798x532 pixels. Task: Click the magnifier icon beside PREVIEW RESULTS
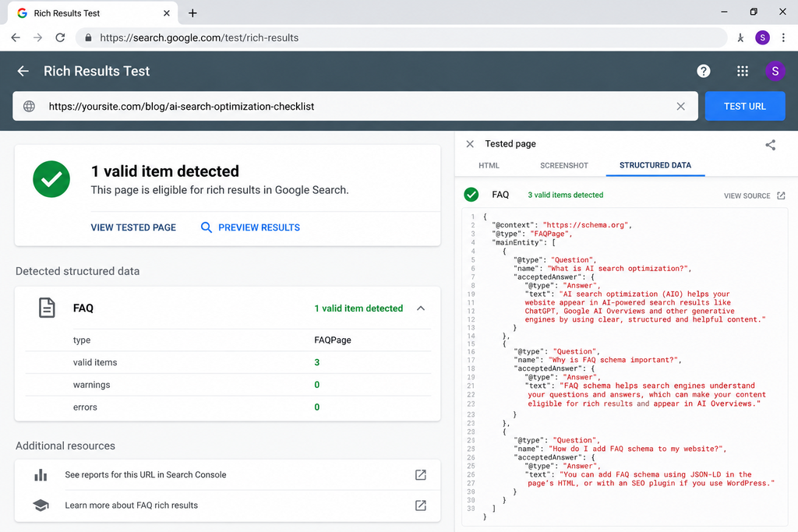tap(206, 227)
